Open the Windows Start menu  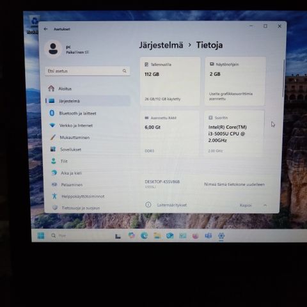(41, 235)
